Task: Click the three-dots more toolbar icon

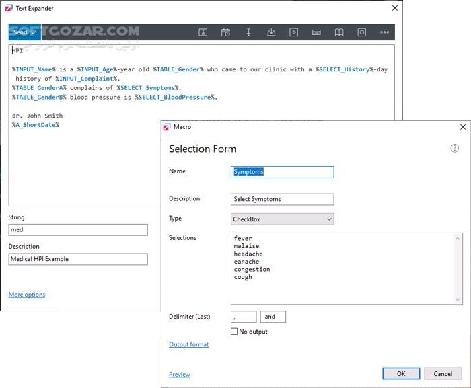Action: (384, 32)
